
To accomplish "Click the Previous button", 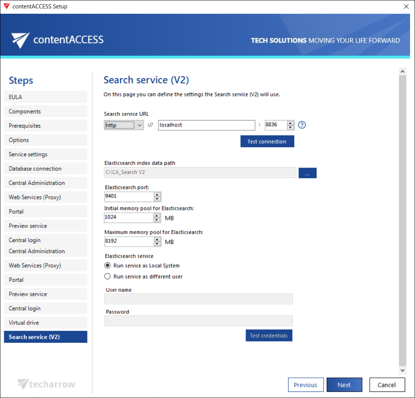I will tap(305, 385).
